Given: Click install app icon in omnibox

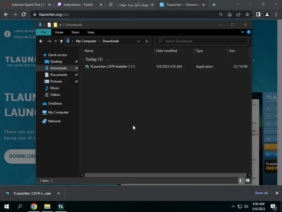Looking at the screenshot, I should pos(230,14).
